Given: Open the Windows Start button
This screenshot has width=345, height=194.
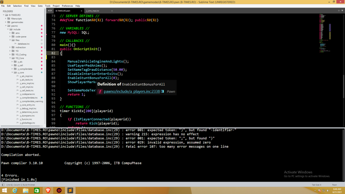Looking at the screenshot, I should 4,191.
